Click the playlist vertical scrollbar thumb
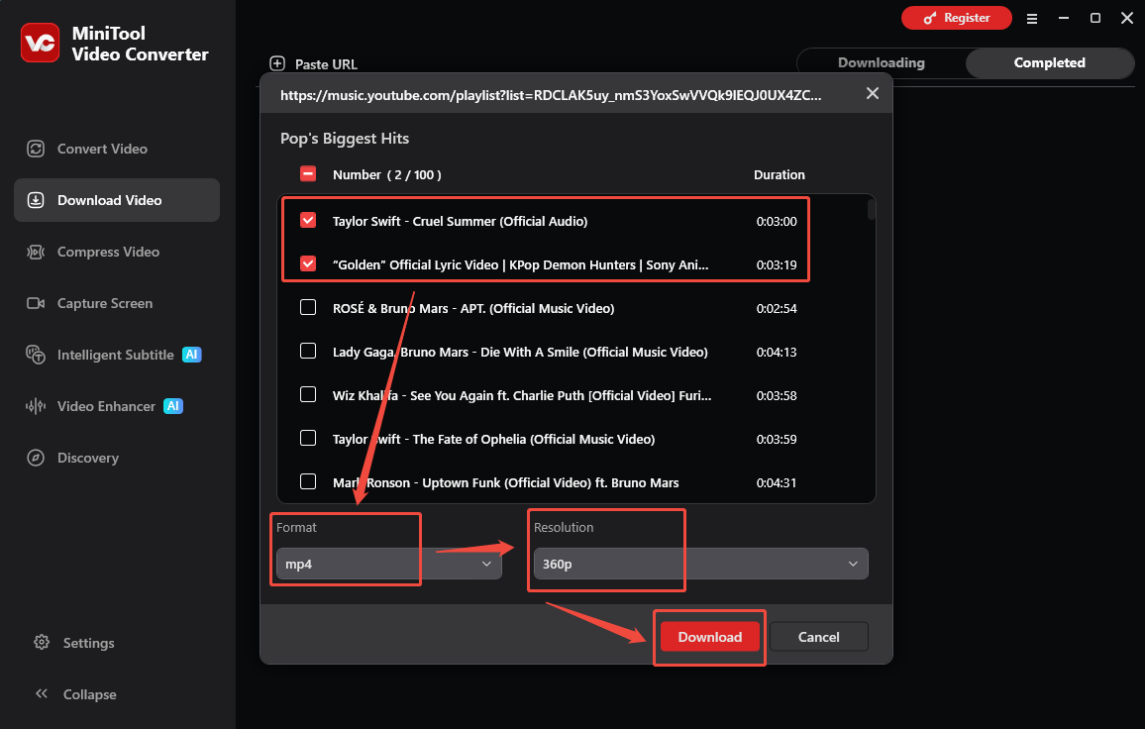 pyautogui.click(x=871, y=210)
